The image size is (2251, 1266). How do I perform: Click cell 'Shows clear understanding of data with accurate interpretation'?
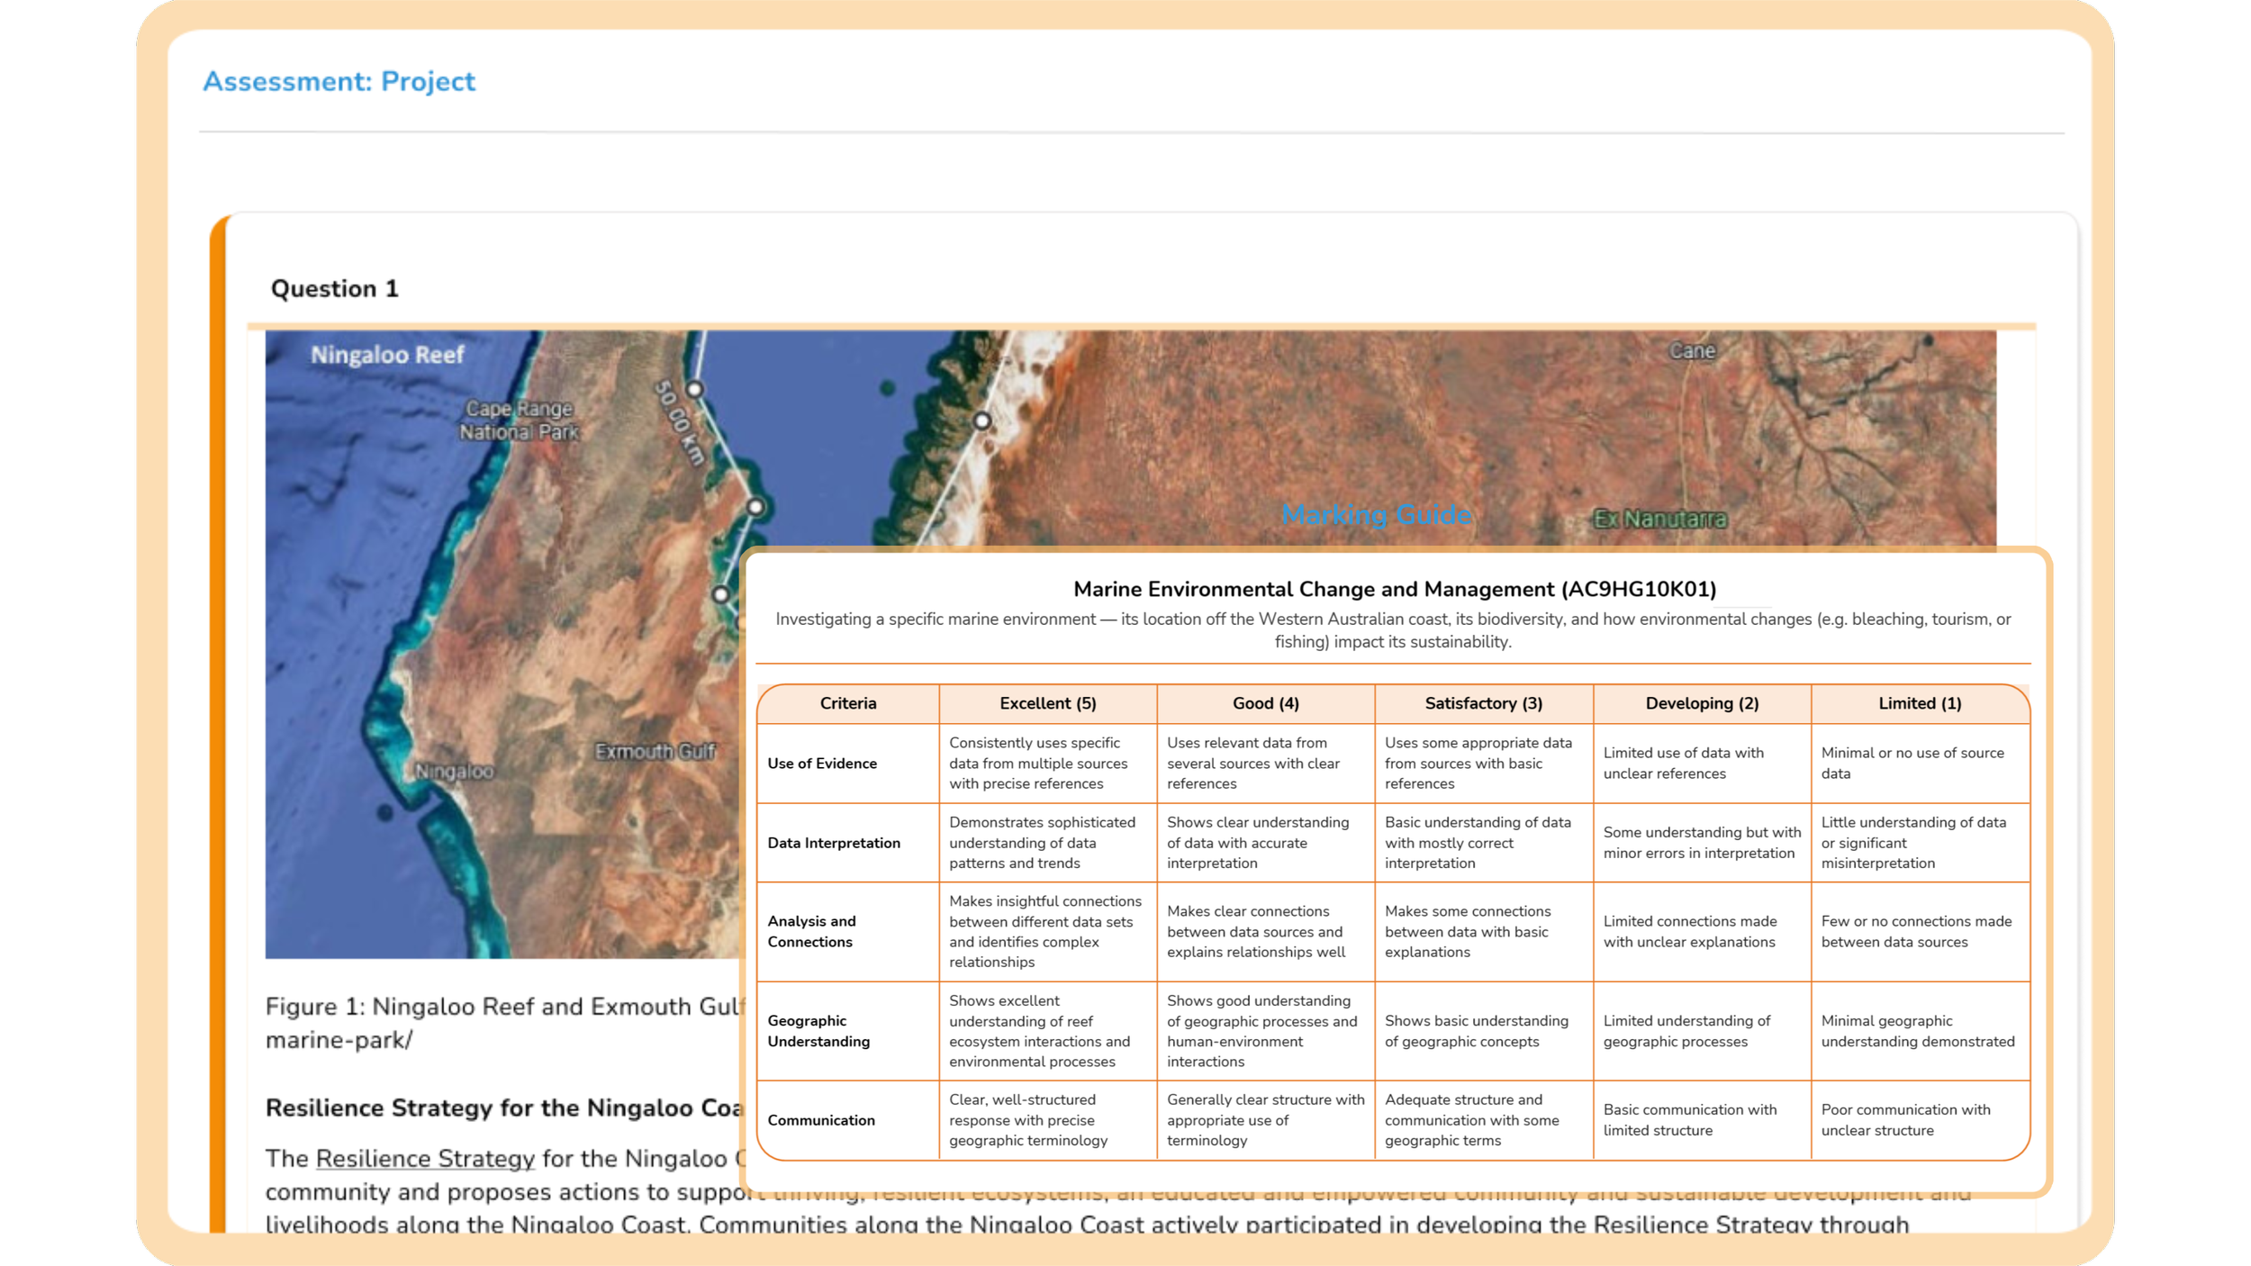tap(1266, 843)
